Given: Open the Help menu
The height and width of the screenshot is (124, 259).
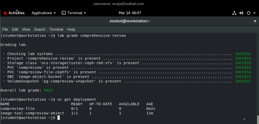Looking at the screenshot, I should [x=71, y=29].
